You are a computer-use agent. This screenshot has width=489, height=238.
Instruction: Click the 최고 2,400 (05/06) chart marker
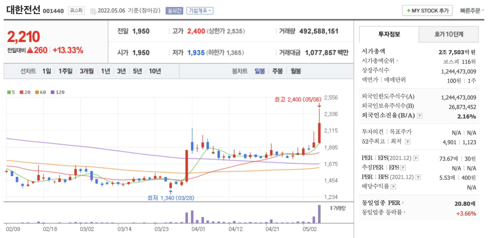point(298,99)
